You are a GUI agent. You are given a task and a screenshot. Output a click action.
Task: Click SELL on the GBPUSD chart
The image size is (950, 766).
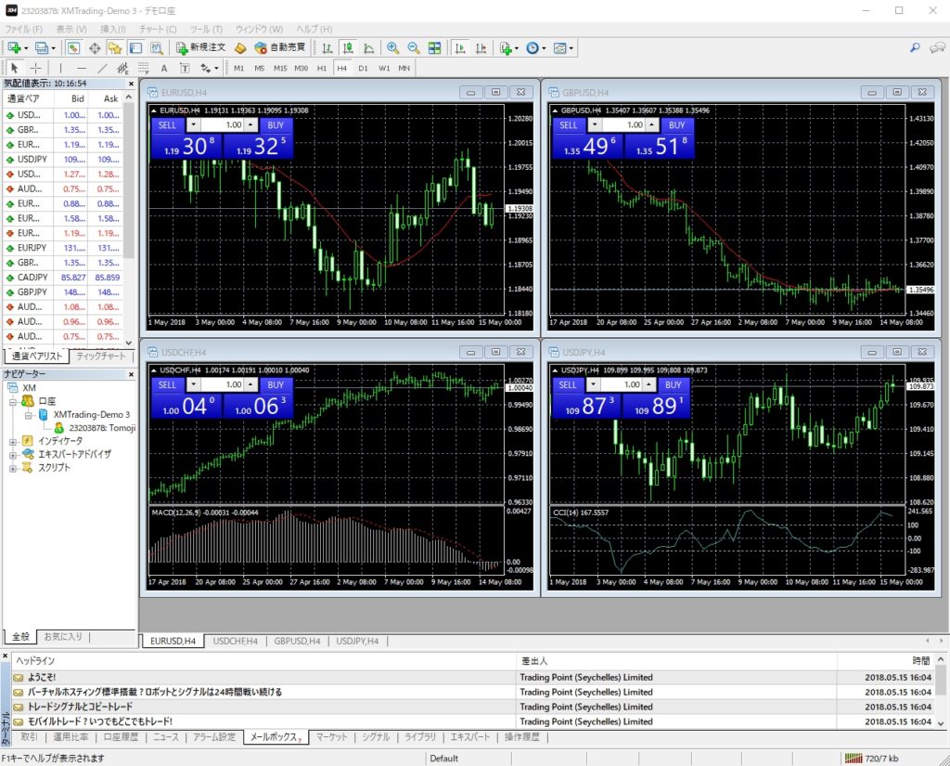point(569,125)
